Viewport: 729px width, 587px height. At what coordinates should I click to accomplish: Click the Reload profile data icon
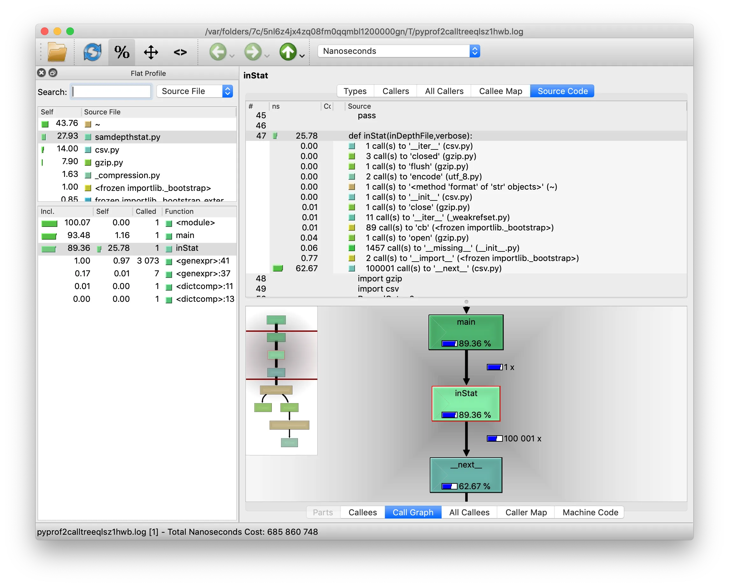[92, 52]
